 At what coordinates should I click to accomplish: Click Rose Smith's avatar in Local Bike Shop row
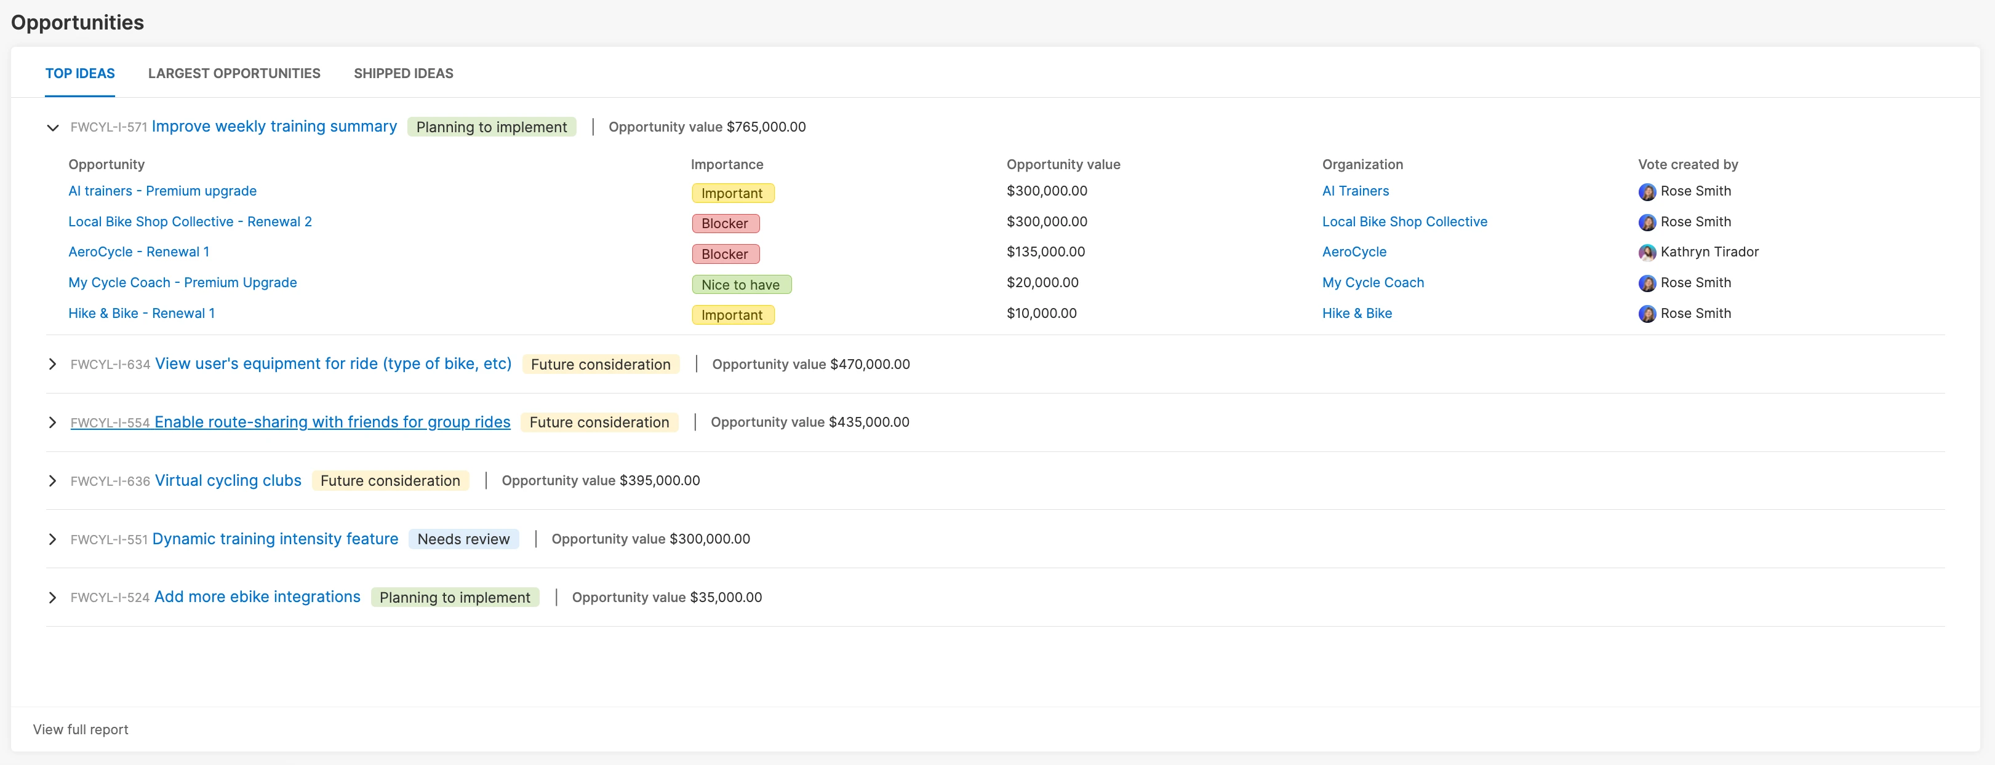pyautogui.click(x=1647, y=222)
